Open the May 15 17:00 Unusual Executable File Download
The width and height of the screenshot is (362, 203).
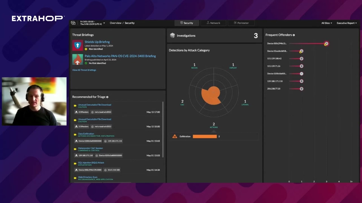(x=94, y=105)
